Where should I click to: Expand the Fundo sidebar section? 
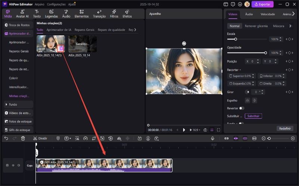(18, 105)
